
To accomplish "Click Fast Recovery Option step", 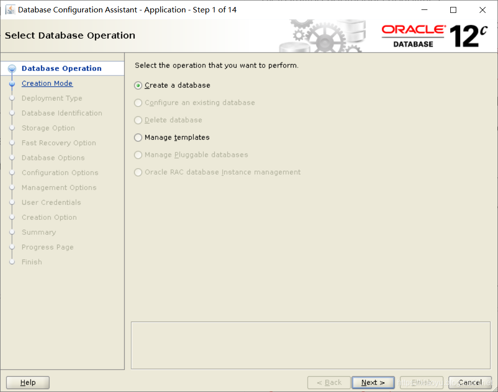I will pyautogui.click(x=59, y=143).
